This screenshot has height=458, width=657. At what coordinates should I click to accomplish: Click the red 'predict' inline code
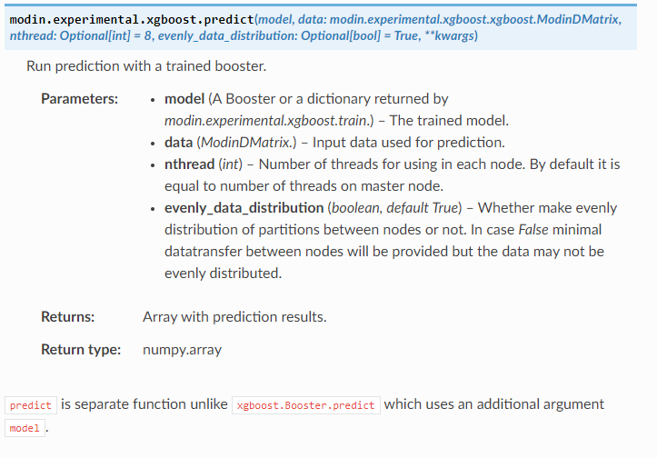click(31, 405)
